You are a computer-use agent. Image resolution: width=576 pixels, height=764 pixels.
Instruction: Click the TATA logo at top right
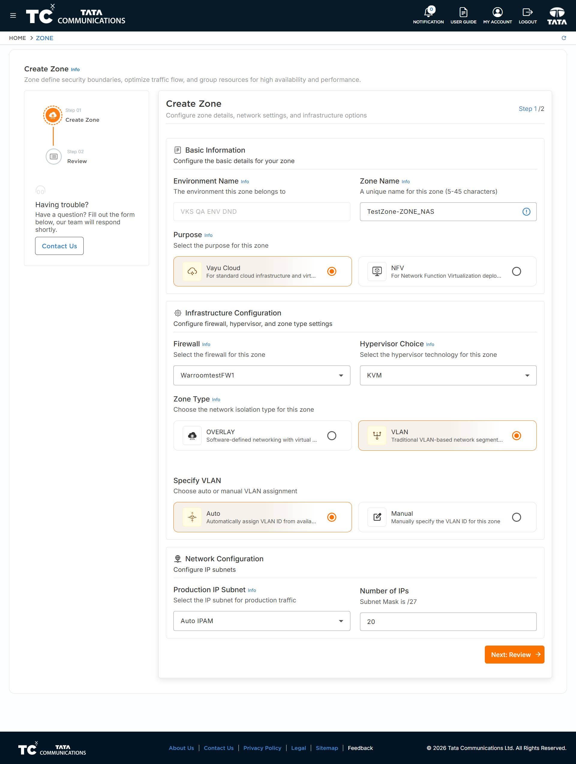coord(557,16)
